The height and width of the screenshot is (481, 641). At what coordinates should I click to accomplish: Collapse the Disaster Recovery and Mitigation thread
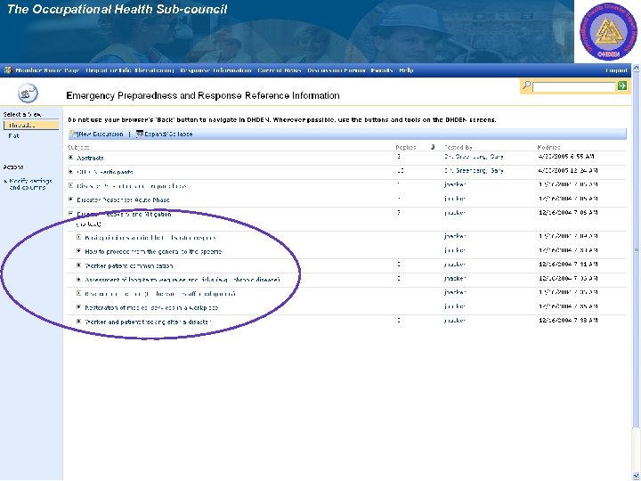coord(70,214)
